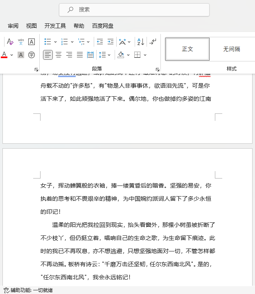Increase paragraph indent
Viewport: 255px width, 294px height.
(111, 42)
